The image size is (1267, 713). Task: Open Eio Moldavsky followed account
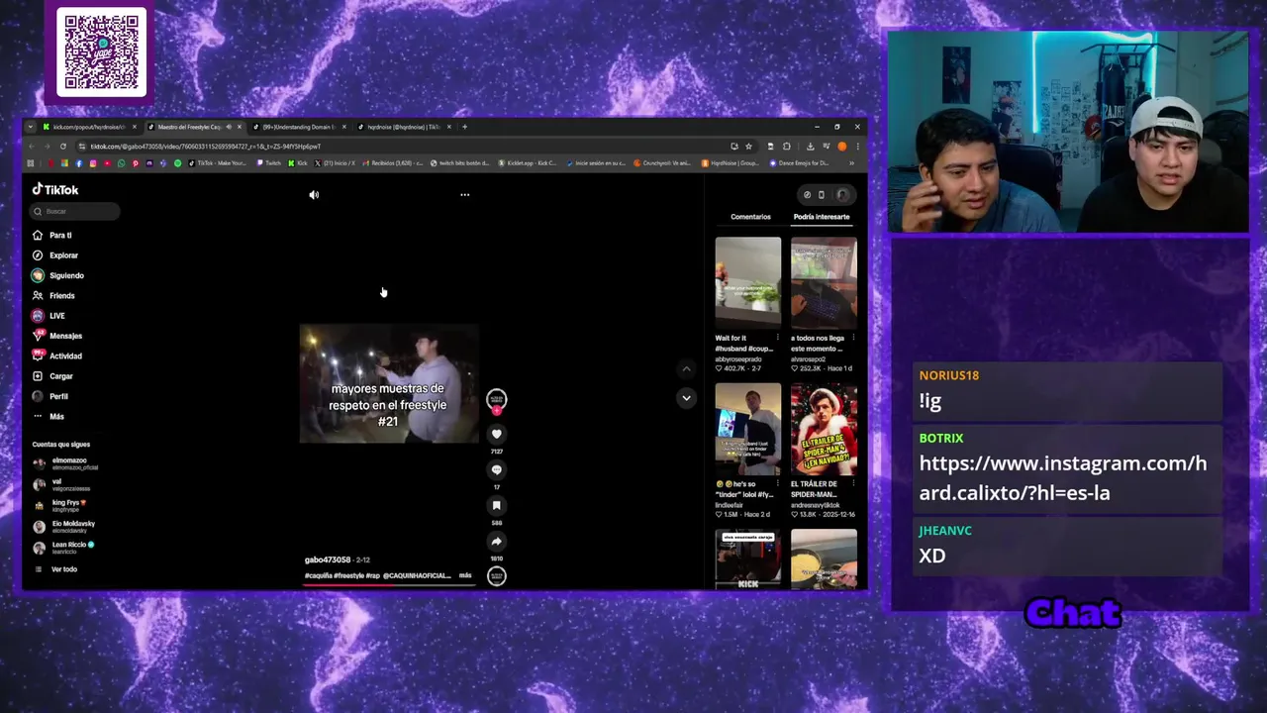pyautogui.click(x=65, y=526)
